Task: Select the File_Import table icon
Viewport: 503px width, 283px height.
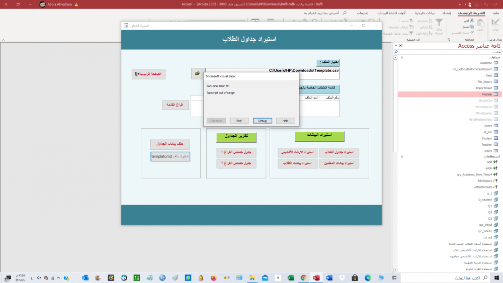Action: [x=496, y=82]
